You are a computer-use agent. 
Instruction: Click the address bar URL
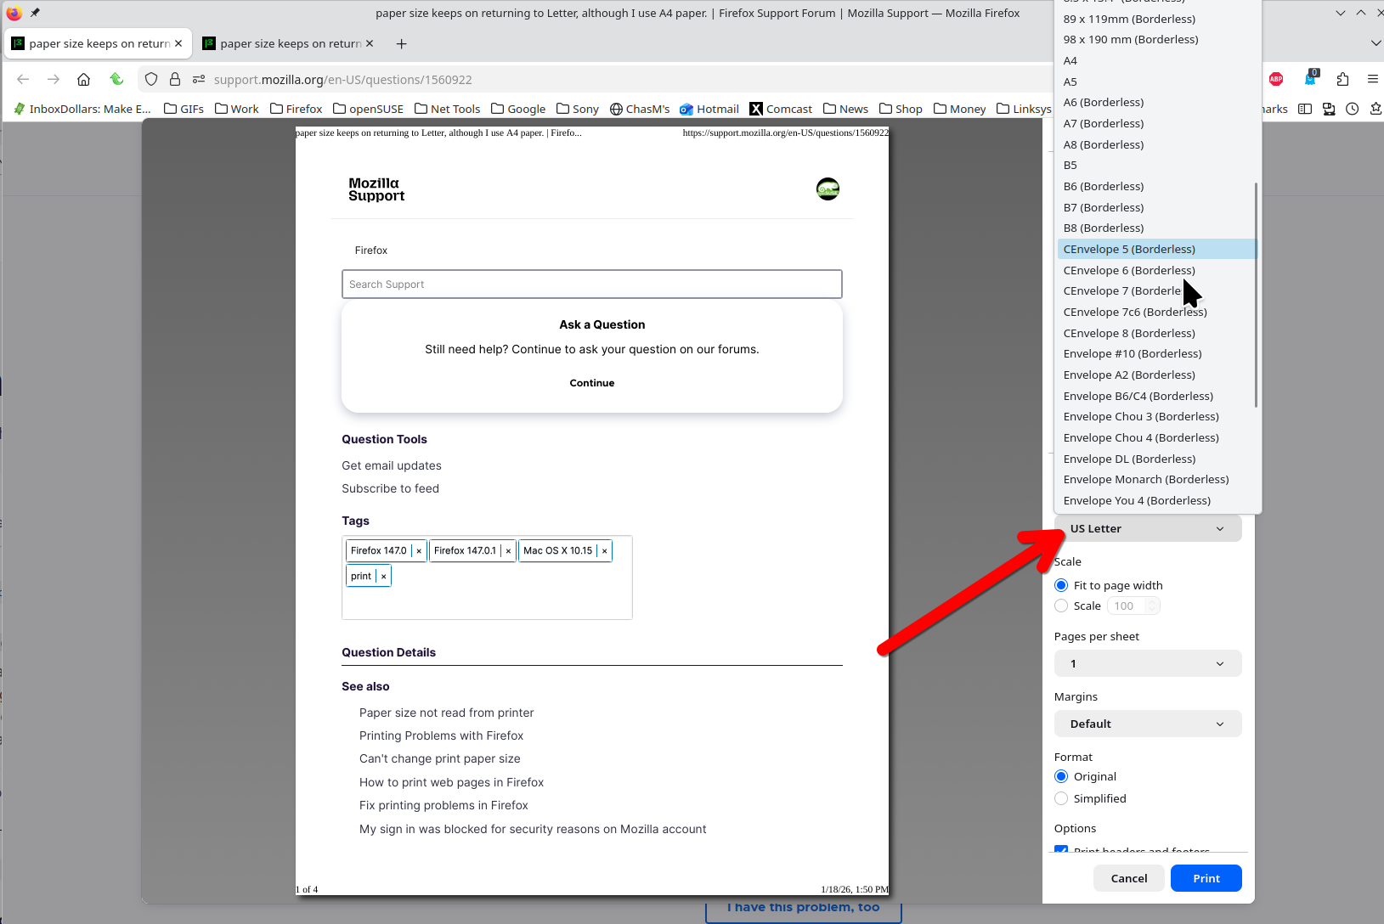coord(343,79)
